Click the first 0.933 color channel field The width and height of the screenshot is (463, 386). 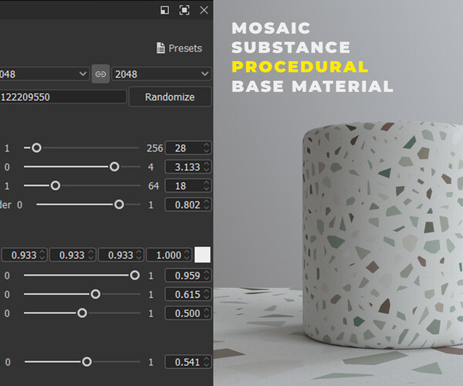pyautogui.click(x=24, y=255)
